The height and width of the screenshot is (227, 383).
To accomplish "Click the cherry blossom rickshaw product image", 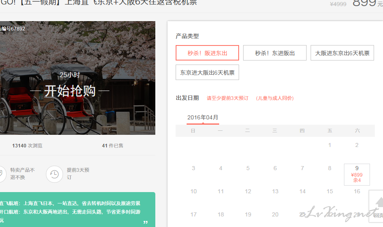I will pos(77,78).
